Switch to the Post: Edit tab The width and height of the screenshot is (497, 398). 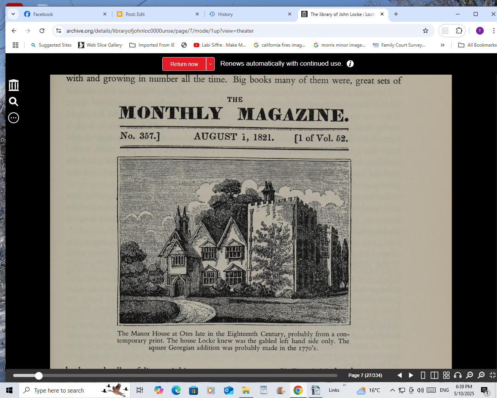(x=157, y=14)
